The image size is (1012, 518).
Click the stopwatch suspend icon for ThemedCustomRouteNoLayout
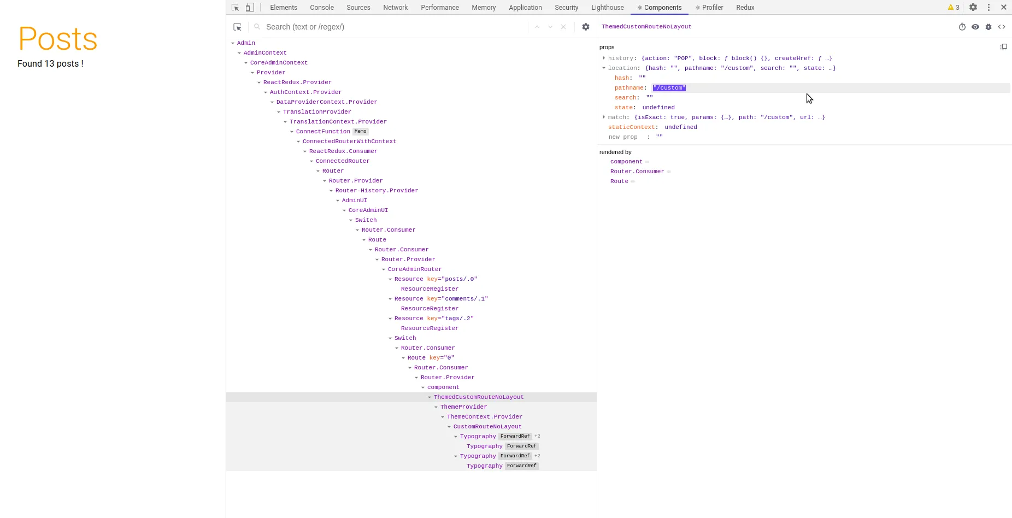[962, 26]
